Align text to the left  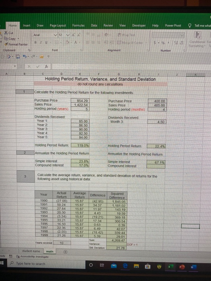coord(88,43)
